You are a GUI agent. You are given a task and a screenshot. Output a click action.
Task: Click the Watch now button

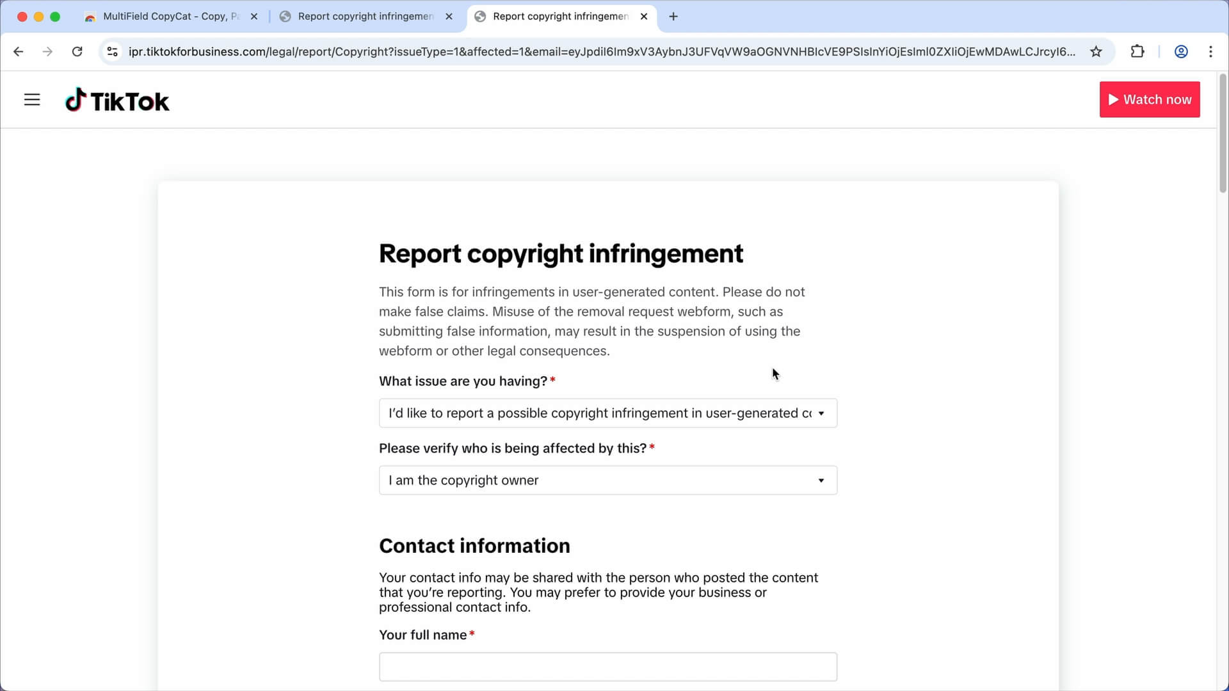[1149, 99]
